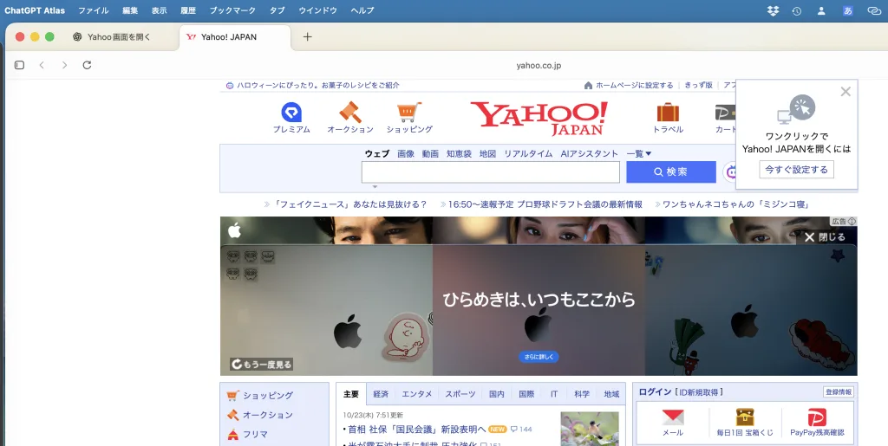This screenshot has height=446, width=888.
Task: Toggle the browser sidebar panel
Action: (x=20, y=65)
